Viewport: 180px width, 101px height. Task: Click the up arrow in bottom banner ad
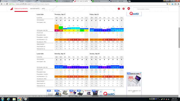(101, 91)
